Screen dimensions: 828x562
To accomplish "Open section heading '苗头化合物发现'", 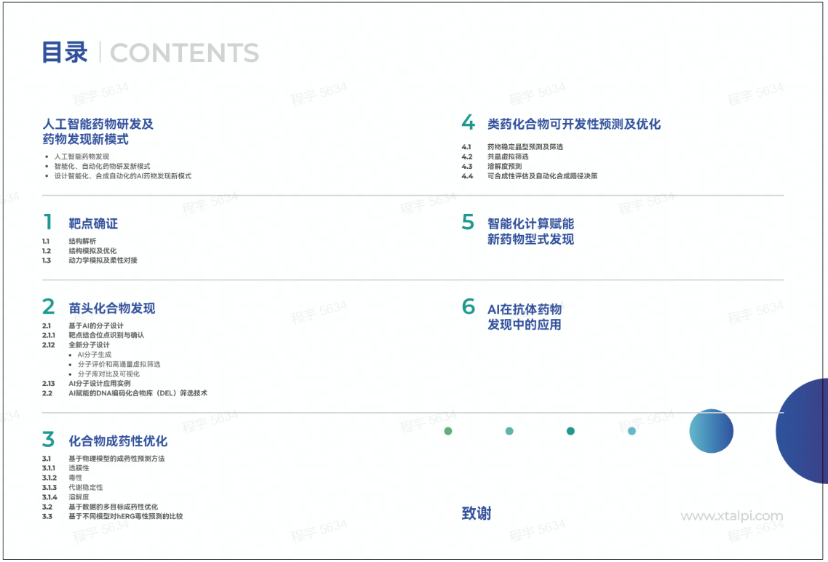I will point(112,308).
